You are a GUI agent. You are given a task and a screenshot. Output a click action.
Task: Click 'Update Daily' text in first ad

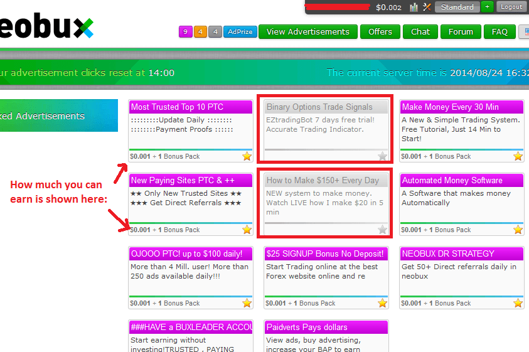click(x=181, y=120)
